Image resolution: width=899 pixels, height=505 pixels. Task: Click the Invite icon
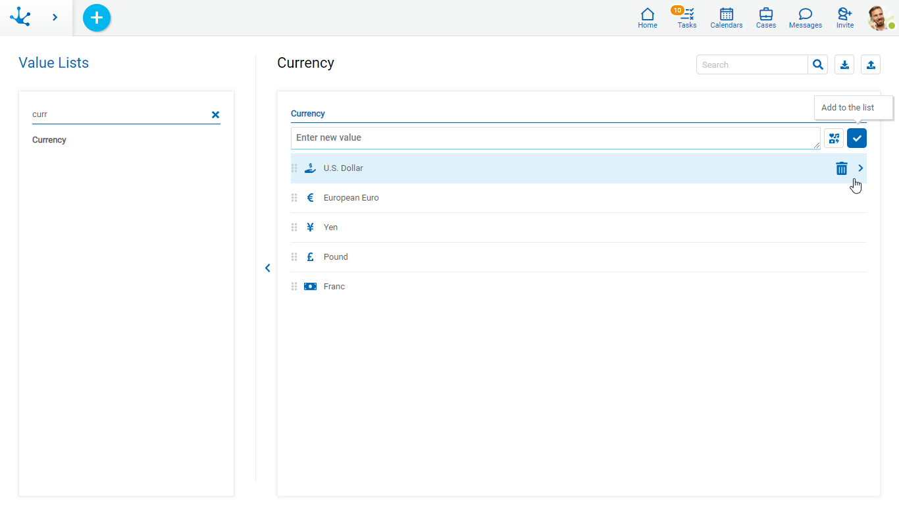click(x=845, y=18)
